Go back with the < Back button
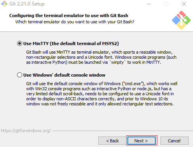 (112, 141)
